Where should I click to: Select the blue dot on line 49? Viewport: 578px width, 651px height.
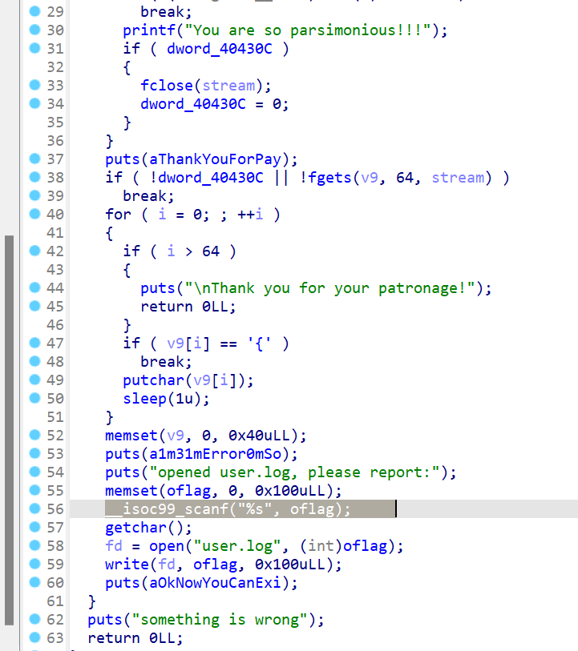pyautogui.click(x=34, y=380)
